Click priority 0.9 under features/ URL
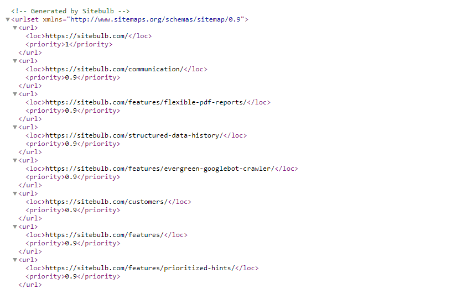The height and width of the screenshot is (289, 472). (71, 243)
